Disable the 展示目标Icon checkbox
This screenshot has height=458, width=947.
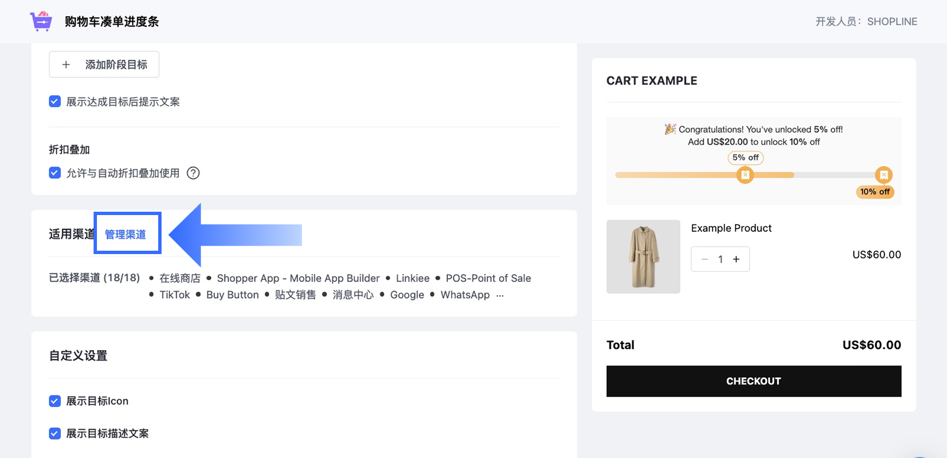point(55,401)
